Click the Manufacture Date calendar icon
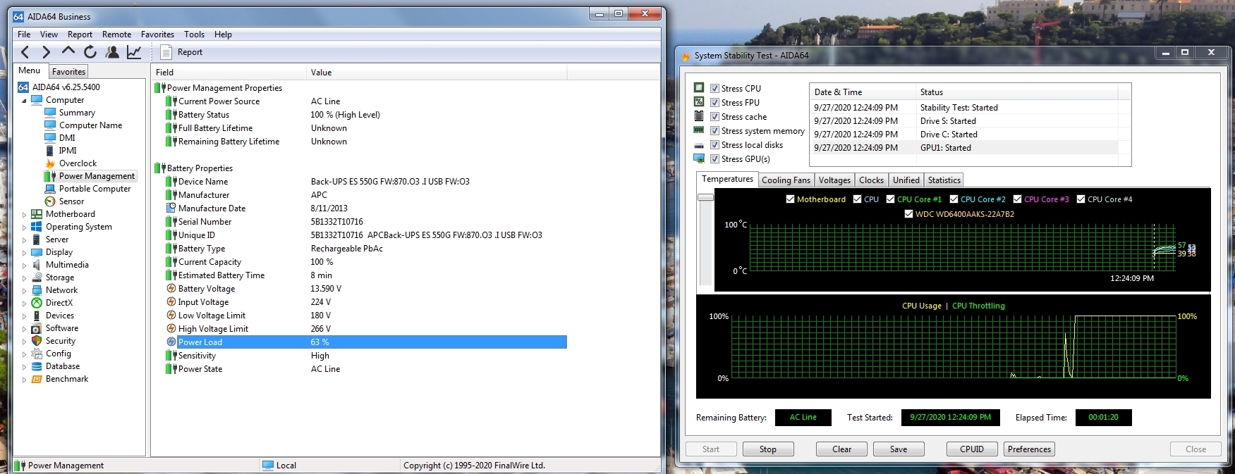 (x=171, y=208)
